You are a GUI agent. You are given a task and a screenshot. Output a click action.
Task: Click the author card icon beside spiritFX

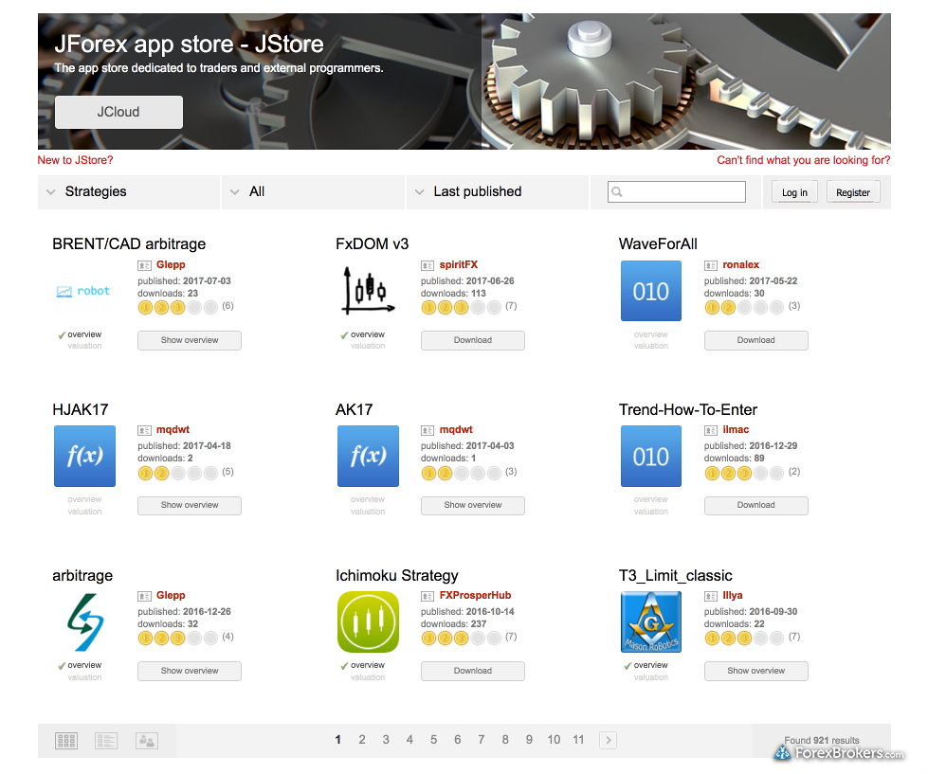[428, 265]
